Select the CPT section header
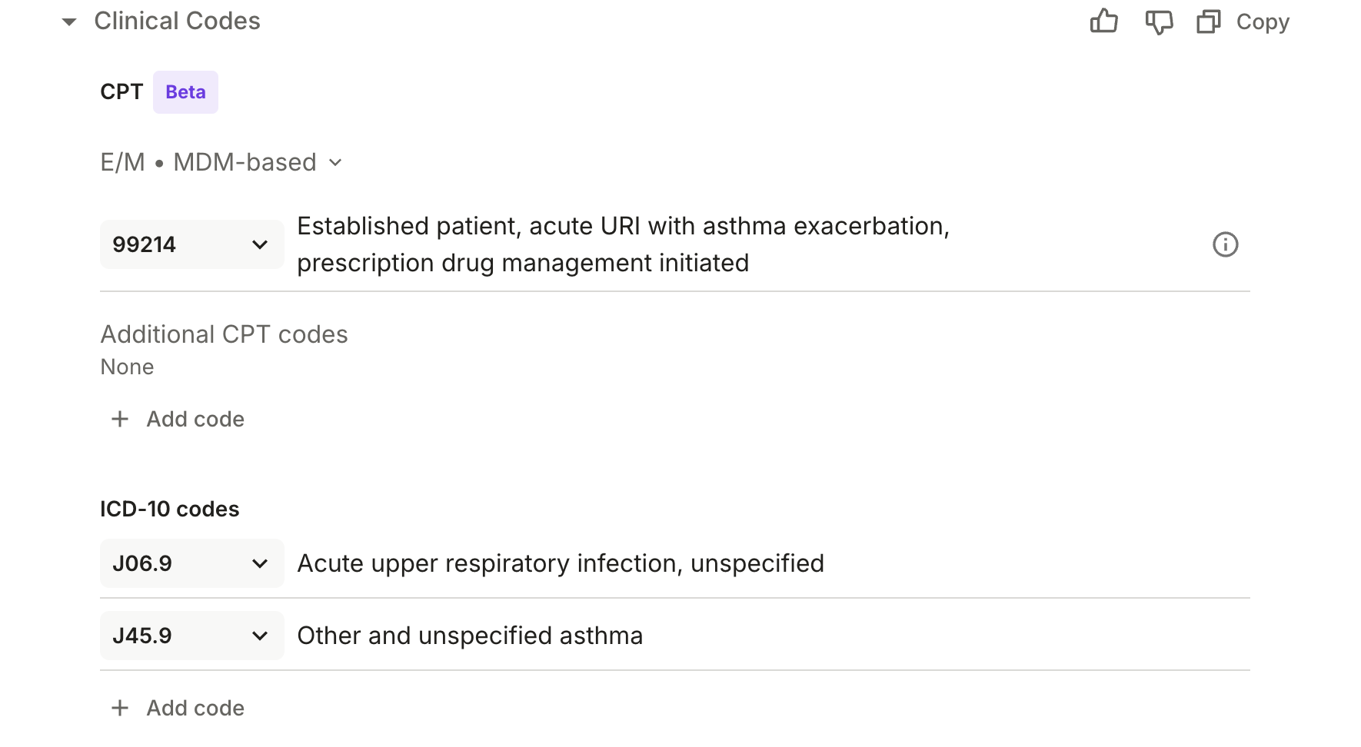Screen dimensions: 1361x747 [x=121, y=91]
